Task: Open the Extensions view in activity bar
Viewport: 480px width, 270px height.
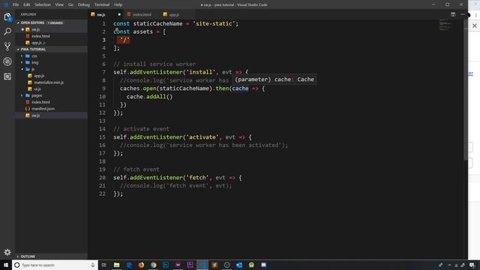Action: pos(7,76)
